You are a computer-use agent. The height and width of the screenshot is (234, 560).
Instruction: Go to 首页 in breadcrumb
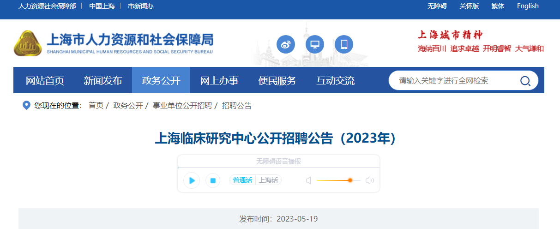tap(96, 106)
